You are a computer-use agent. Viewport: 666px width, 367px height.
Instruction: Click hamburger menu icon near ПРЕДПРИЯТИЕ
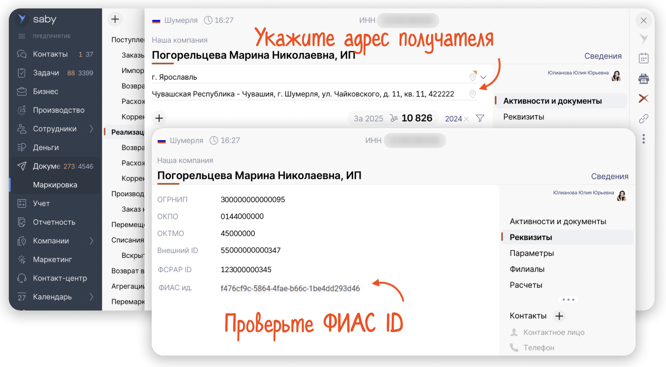tap(22, 36)
